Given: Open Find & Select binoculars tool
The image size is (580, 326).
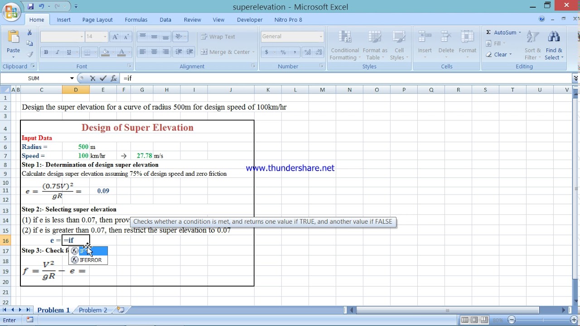Looking at the screenshot, I should (554, 45).
